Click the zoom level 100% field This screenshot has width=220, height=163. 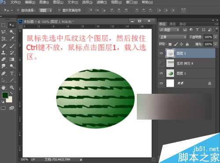[x=24, y=159]
